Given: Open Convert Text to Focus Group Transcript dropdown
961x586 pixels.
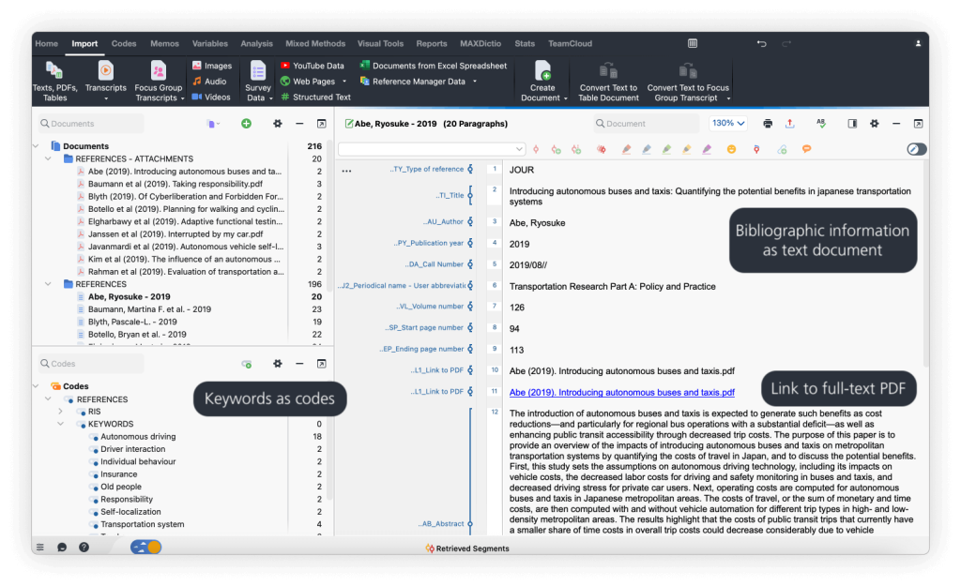Looking at the screenshot, I should pyautogui.click(x=728, y=98).
